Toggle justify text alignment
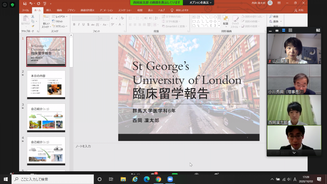The image size is (327, 184). [x=144, y=25]
